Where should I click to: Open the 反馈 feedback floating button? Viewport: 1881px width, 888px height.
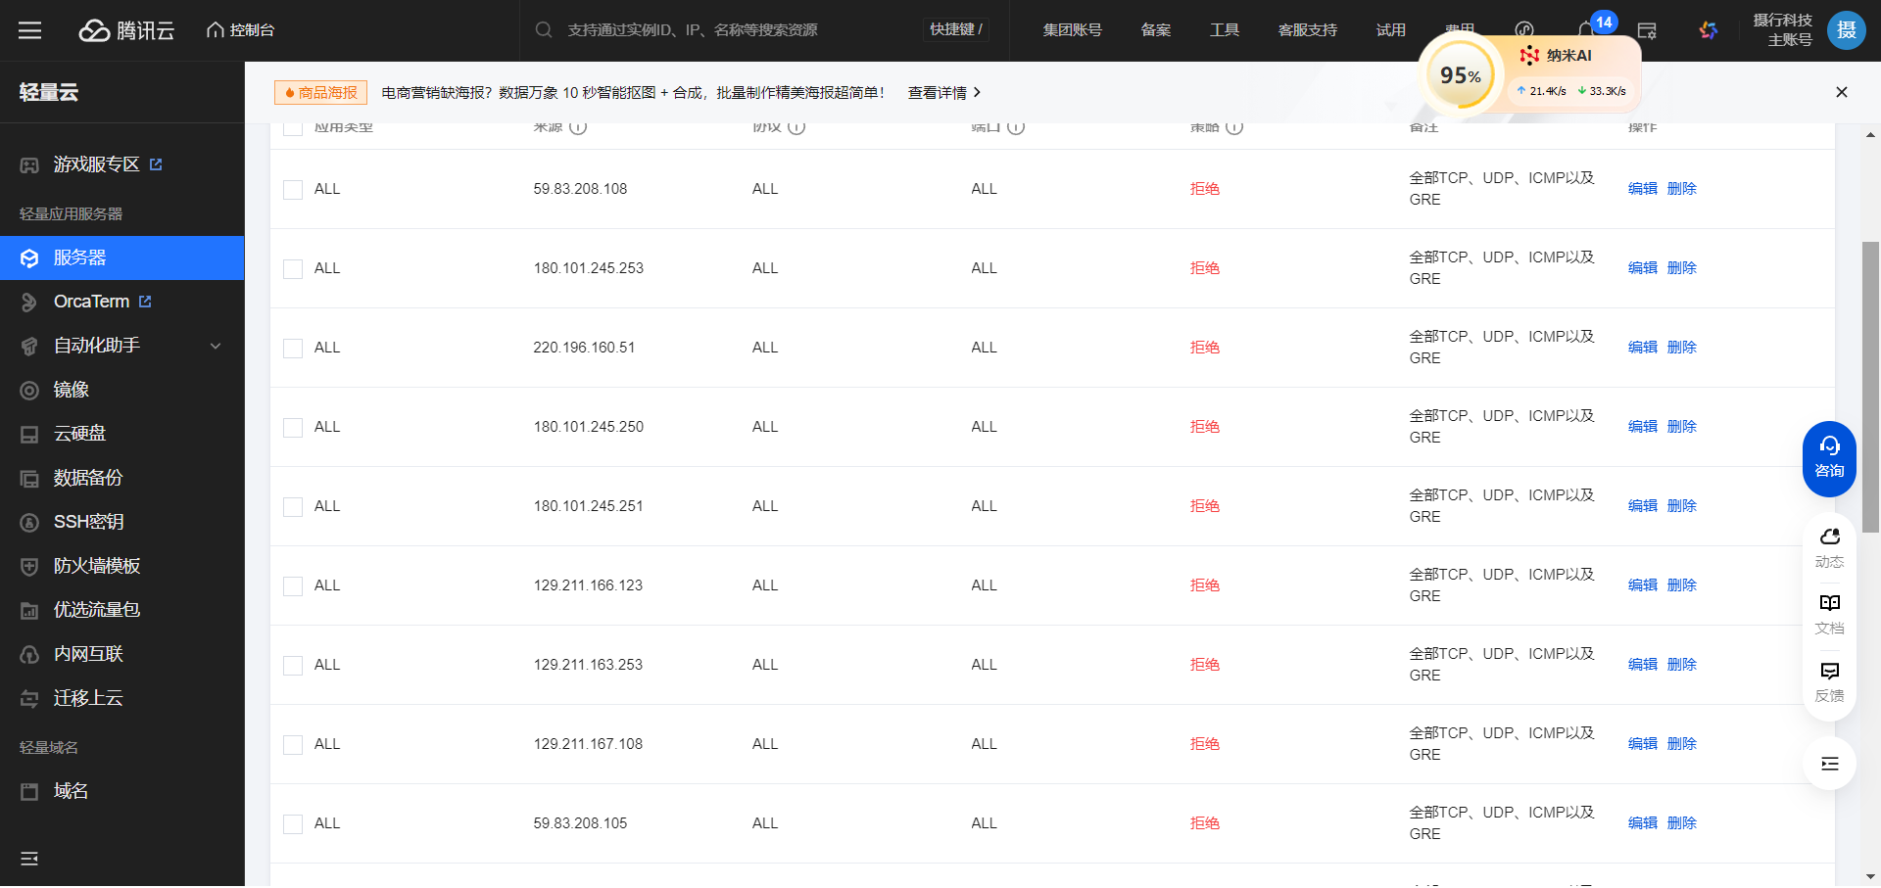(x=1829, y=682)
